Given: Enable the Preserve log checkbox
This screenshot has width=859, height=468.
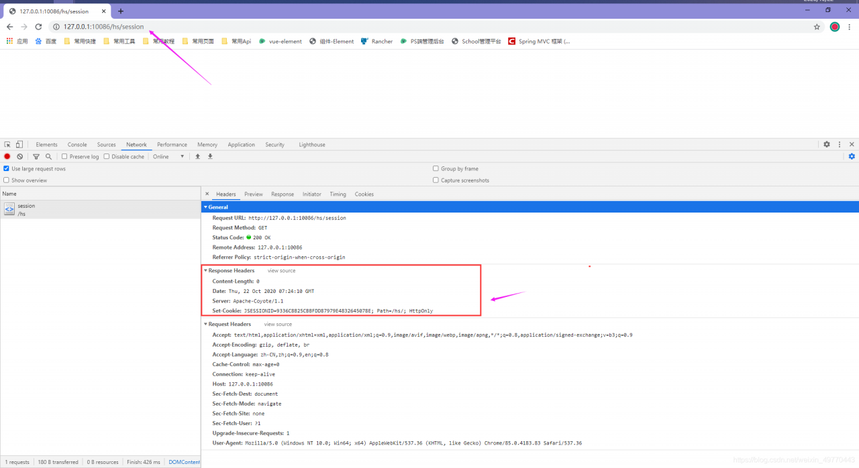Looking at the screenshot, I should pyautogui.click(x=64, y=156).
